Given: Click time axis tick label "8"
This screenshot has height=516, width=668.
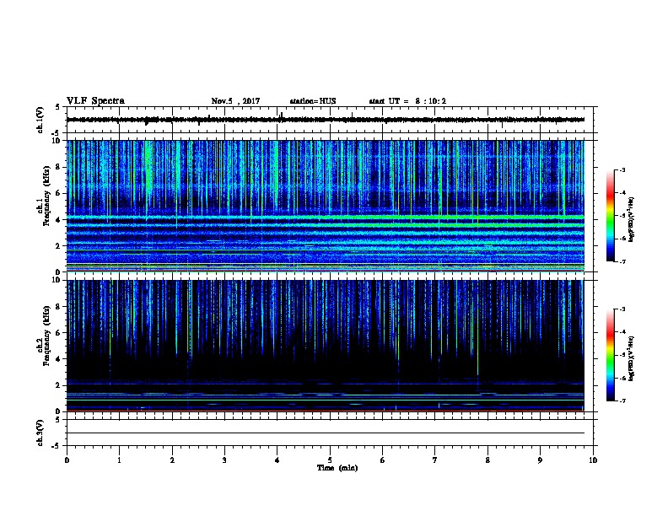Looking at the screenshot, I should [488, 460].
